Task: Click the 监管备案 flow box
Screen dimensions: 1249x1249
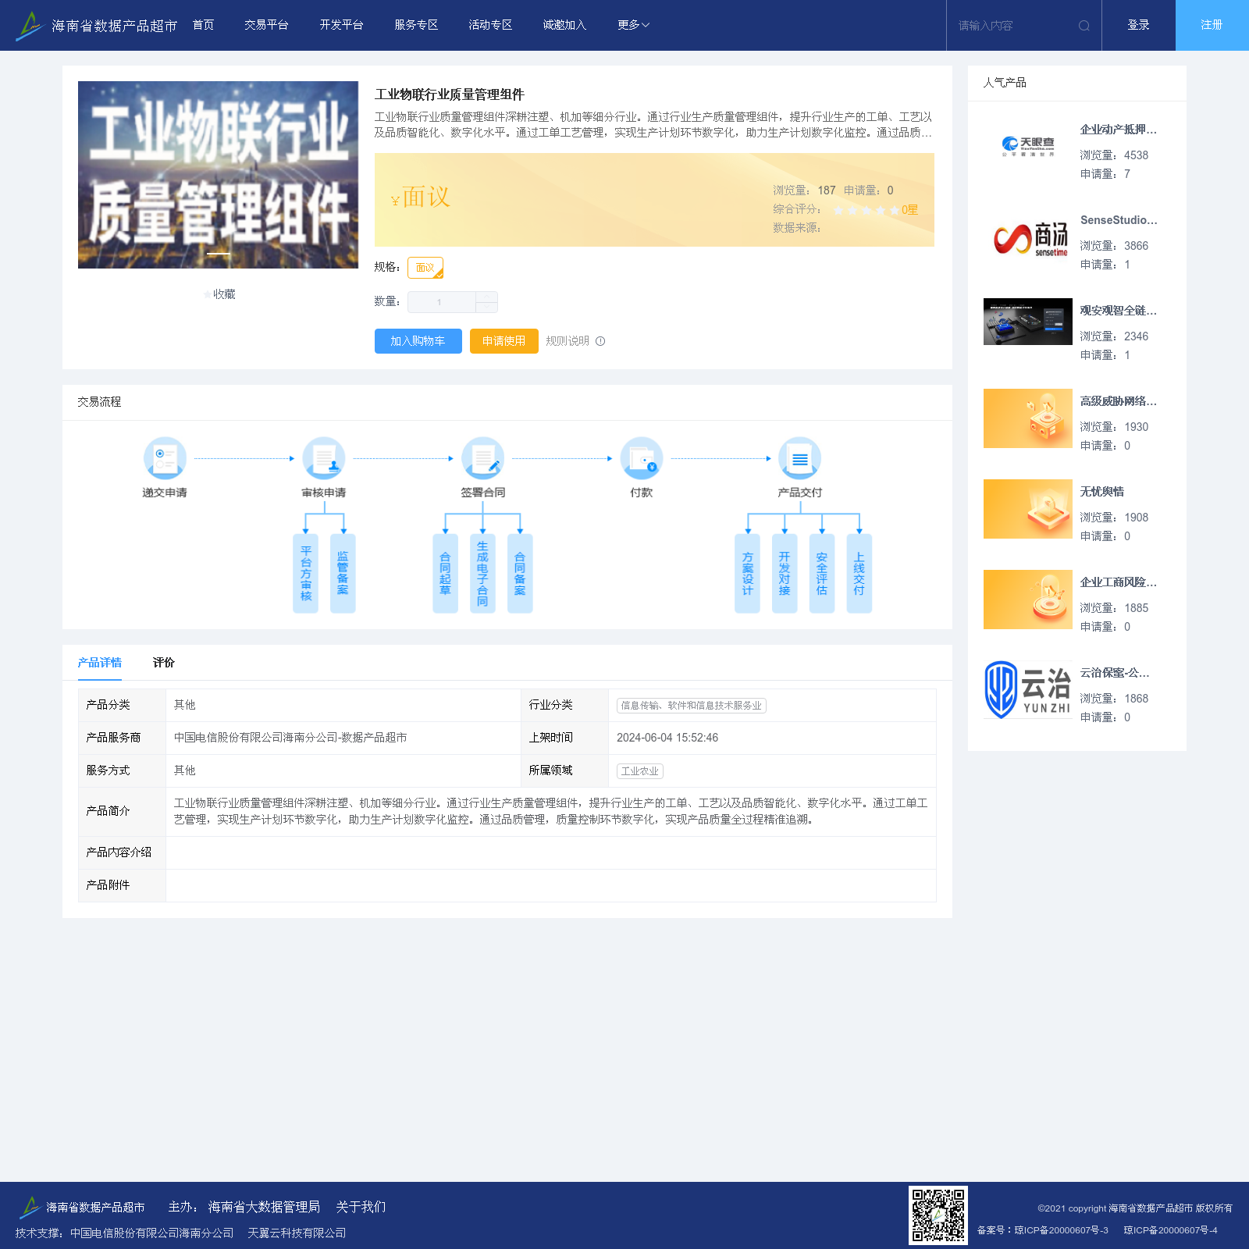Action: [343, 574]
